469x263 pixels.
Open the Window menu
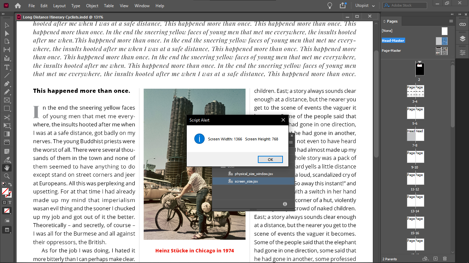tap(142, 6)
